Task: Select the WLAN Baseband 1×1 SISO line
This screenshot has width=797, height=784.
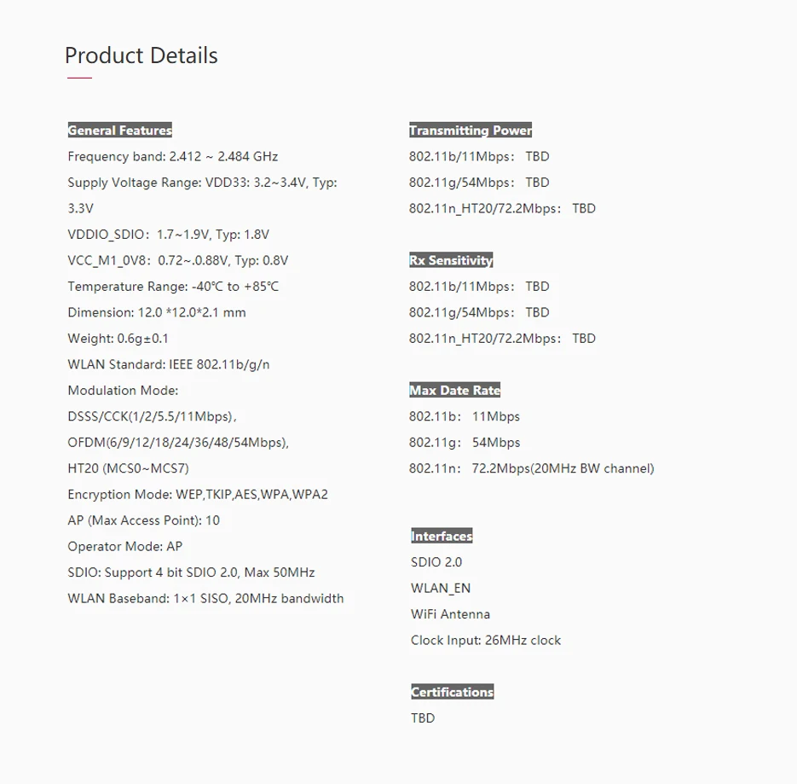Action: [205, 598]
